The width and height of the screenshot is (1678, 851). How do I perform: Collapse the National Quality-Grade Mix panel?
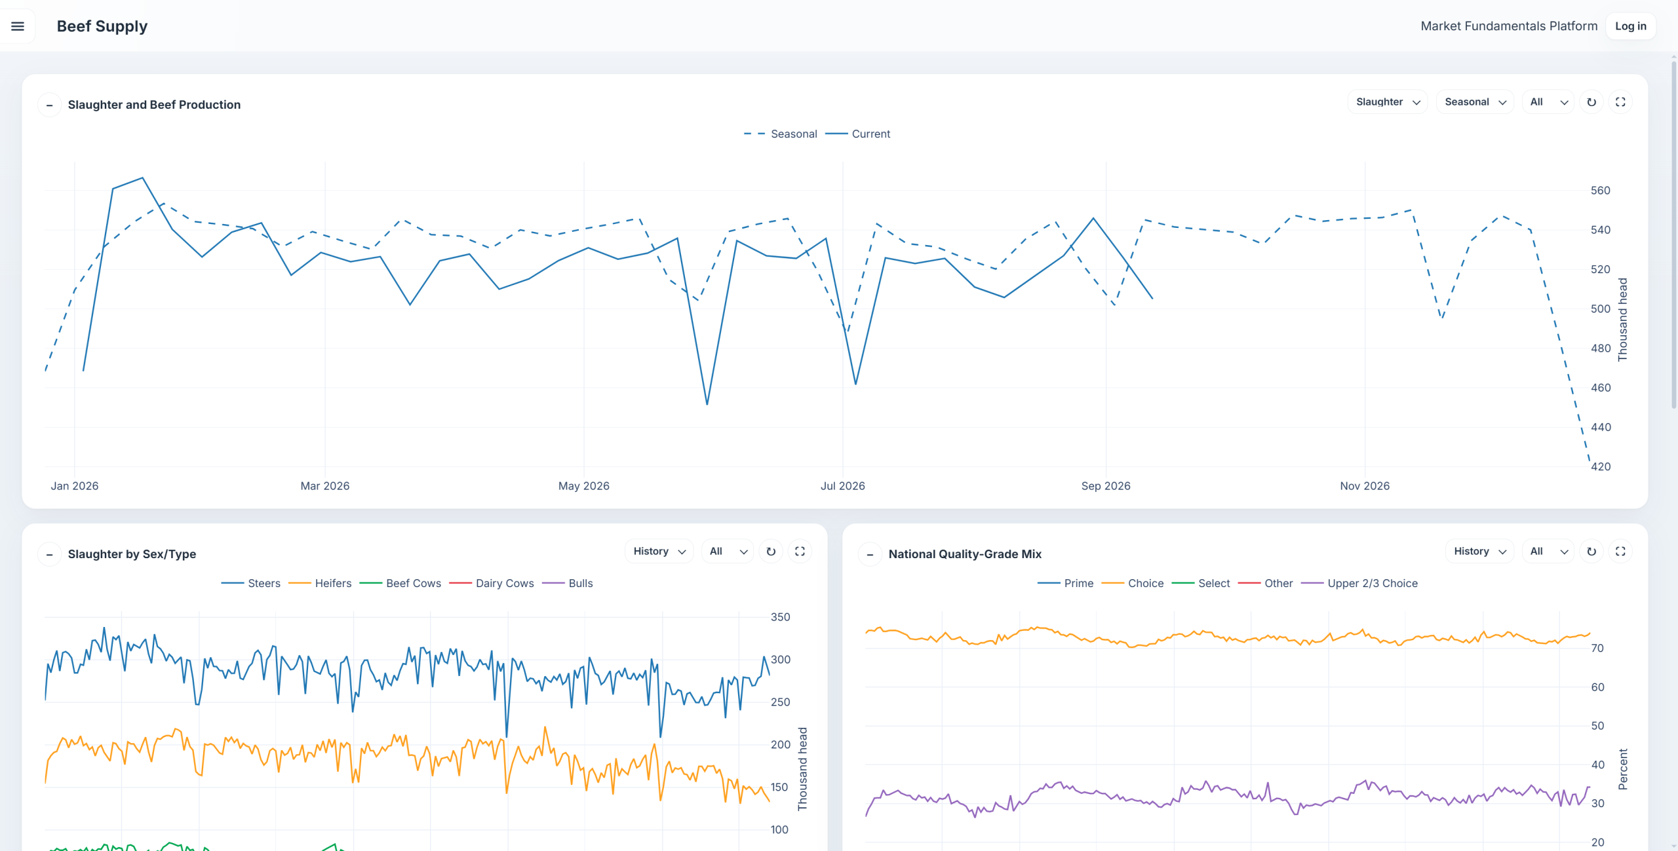point(870,554)
